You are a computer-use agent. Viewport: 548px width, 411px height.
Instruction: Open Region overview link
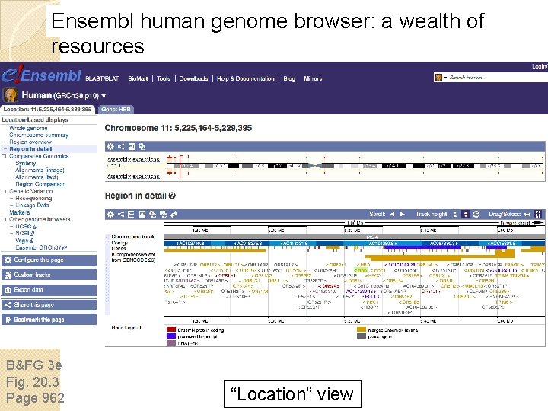coord(30,142)
